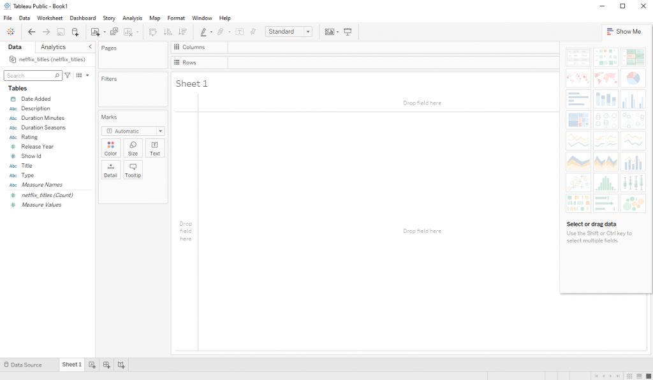Screen dimensions: 653x380
Task: Create a new worksheet from toolbar chart icon
Action: (x=96, y=32)
